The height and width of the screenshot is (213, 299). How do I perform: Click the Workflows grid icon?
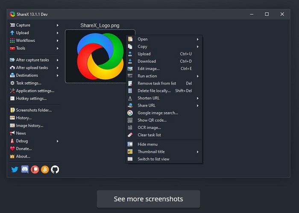click(12, 41)
